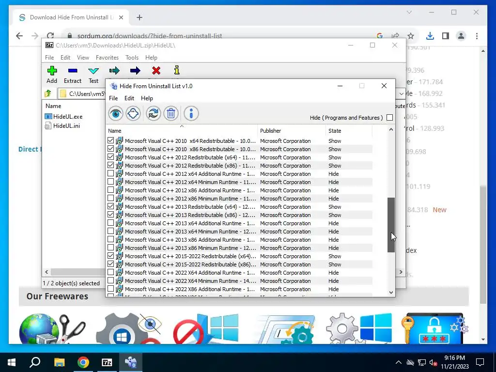The image size is (496, 372).
Task: Click the trash can delete icon
Action: point(171,113)
